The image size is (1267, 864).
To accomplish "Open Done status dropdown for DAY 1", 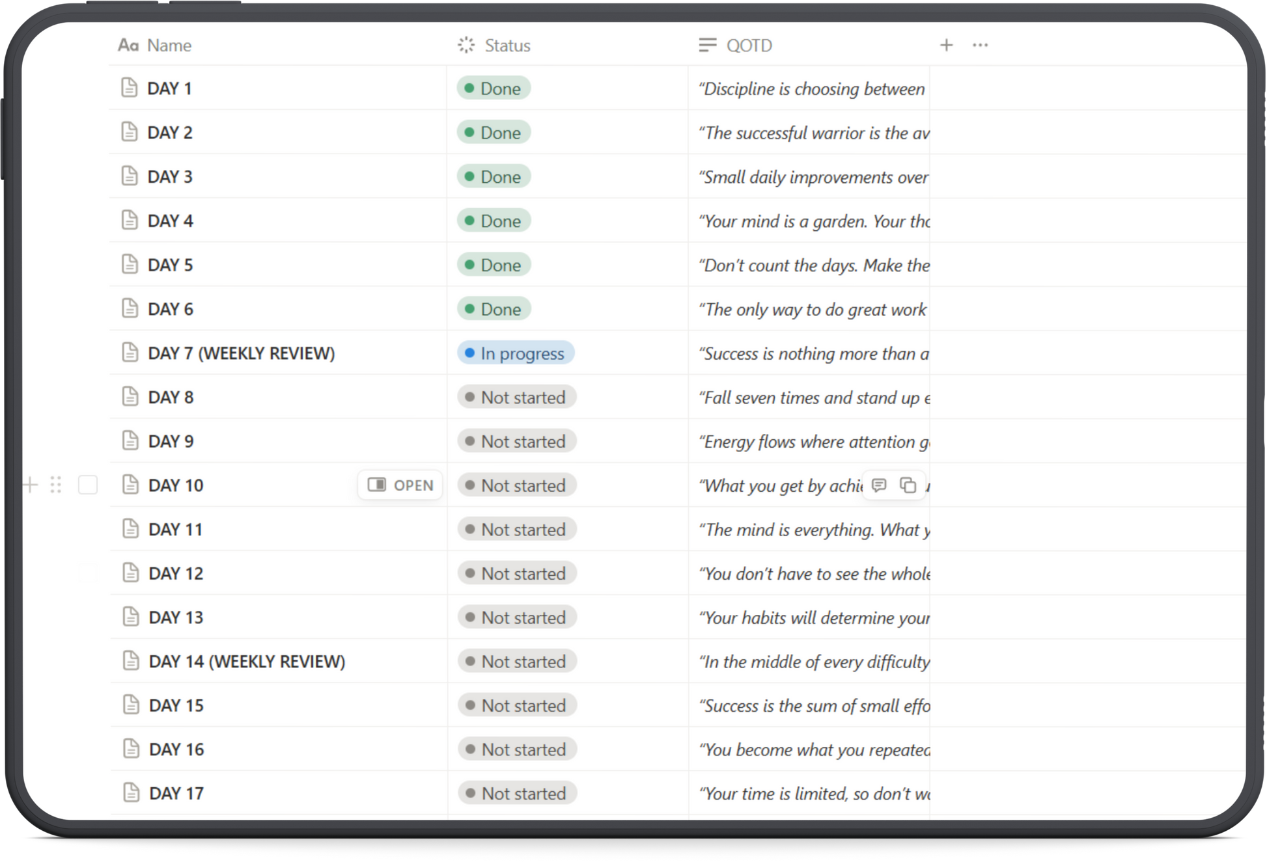I will [494, 88].
